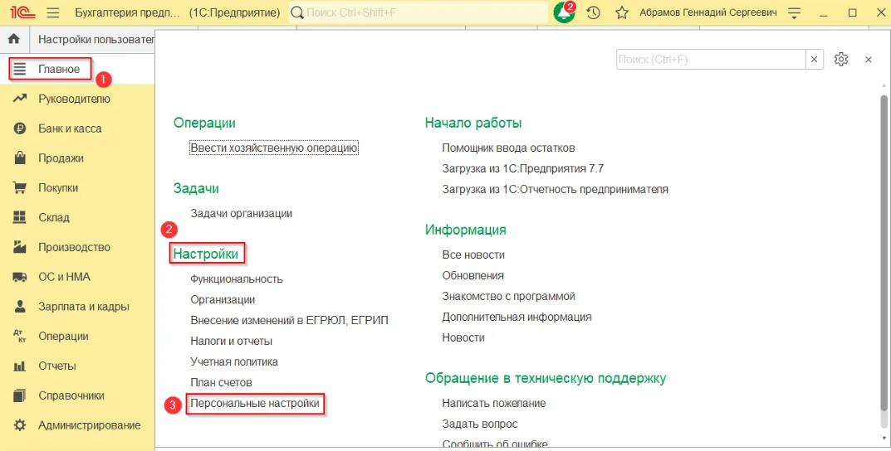This screenshot has width=891, height=451.
Task: Open the hamburger main menu icon
Action: pyautogui.click(x=53, y=13)
